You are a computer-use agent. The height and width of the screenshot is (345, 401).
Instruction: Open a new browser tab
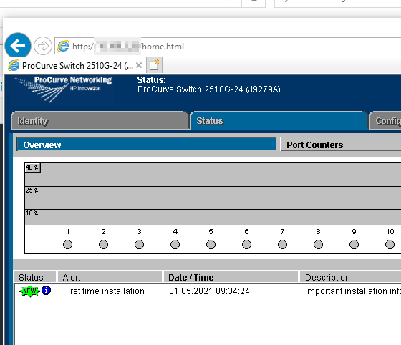pyautogui.click(x=155, y=65)
